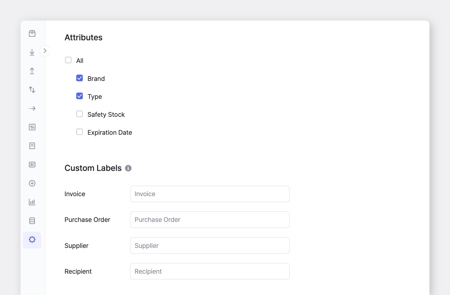Select the stock-in download icon
This screenshot has width=450, height=295.
click(32, 52)
